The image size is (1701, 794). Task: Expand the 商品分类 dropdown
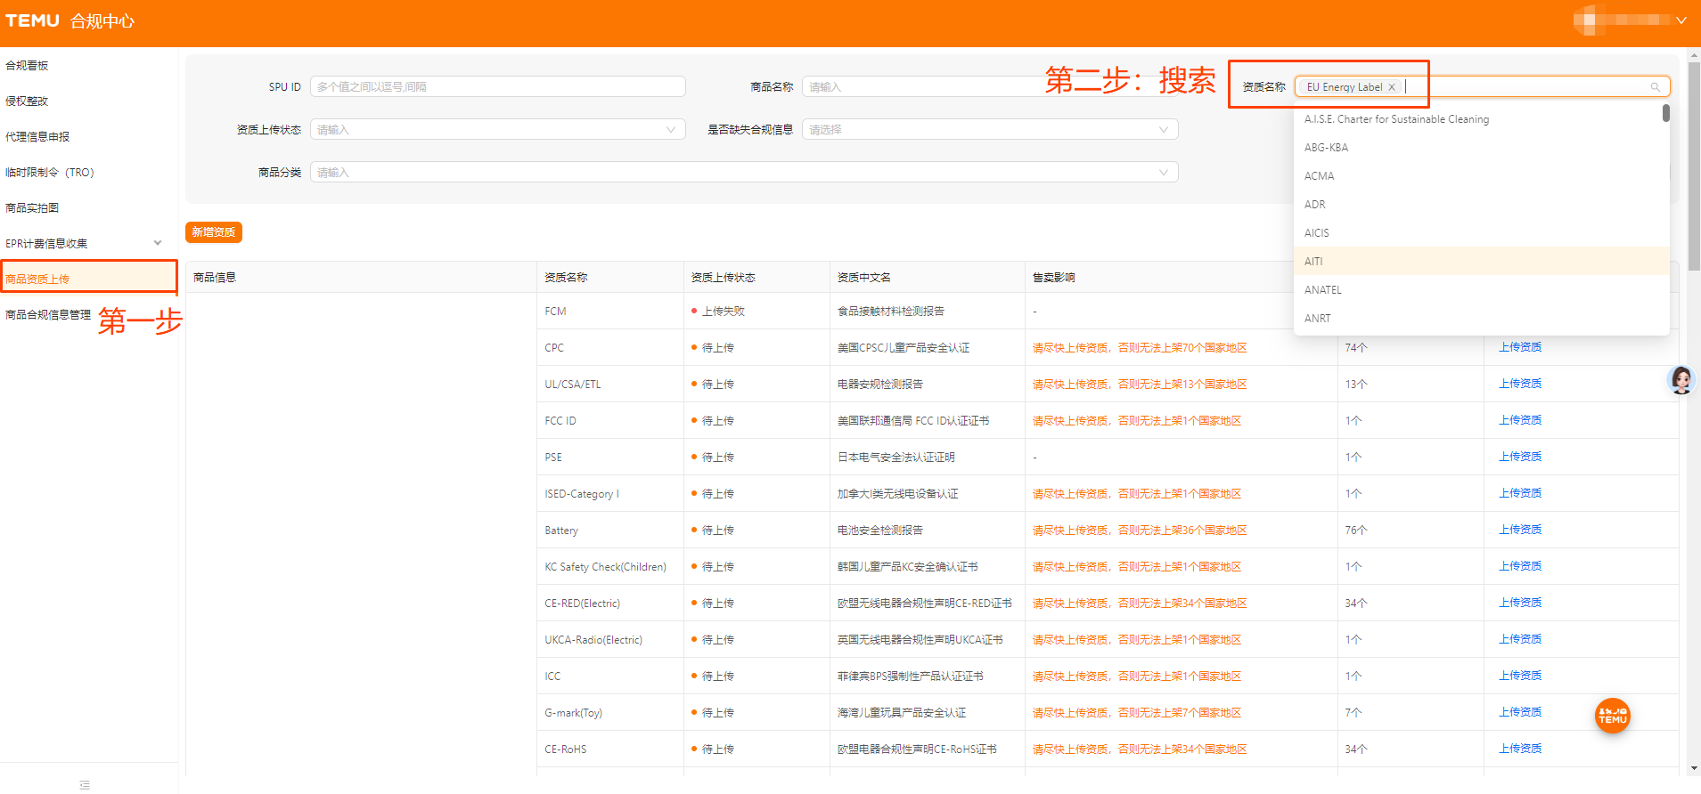pyautogui.click(x=743, y=173)
